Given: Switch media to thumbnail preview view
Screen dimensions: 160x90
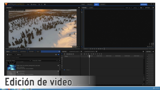Looking at the screenshot, I should [58, 54].
